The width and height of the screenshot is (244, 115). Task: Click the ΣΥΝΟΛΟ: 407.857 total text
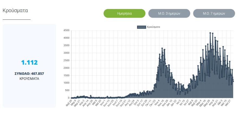pyautogui.click(x=29, y=74)
